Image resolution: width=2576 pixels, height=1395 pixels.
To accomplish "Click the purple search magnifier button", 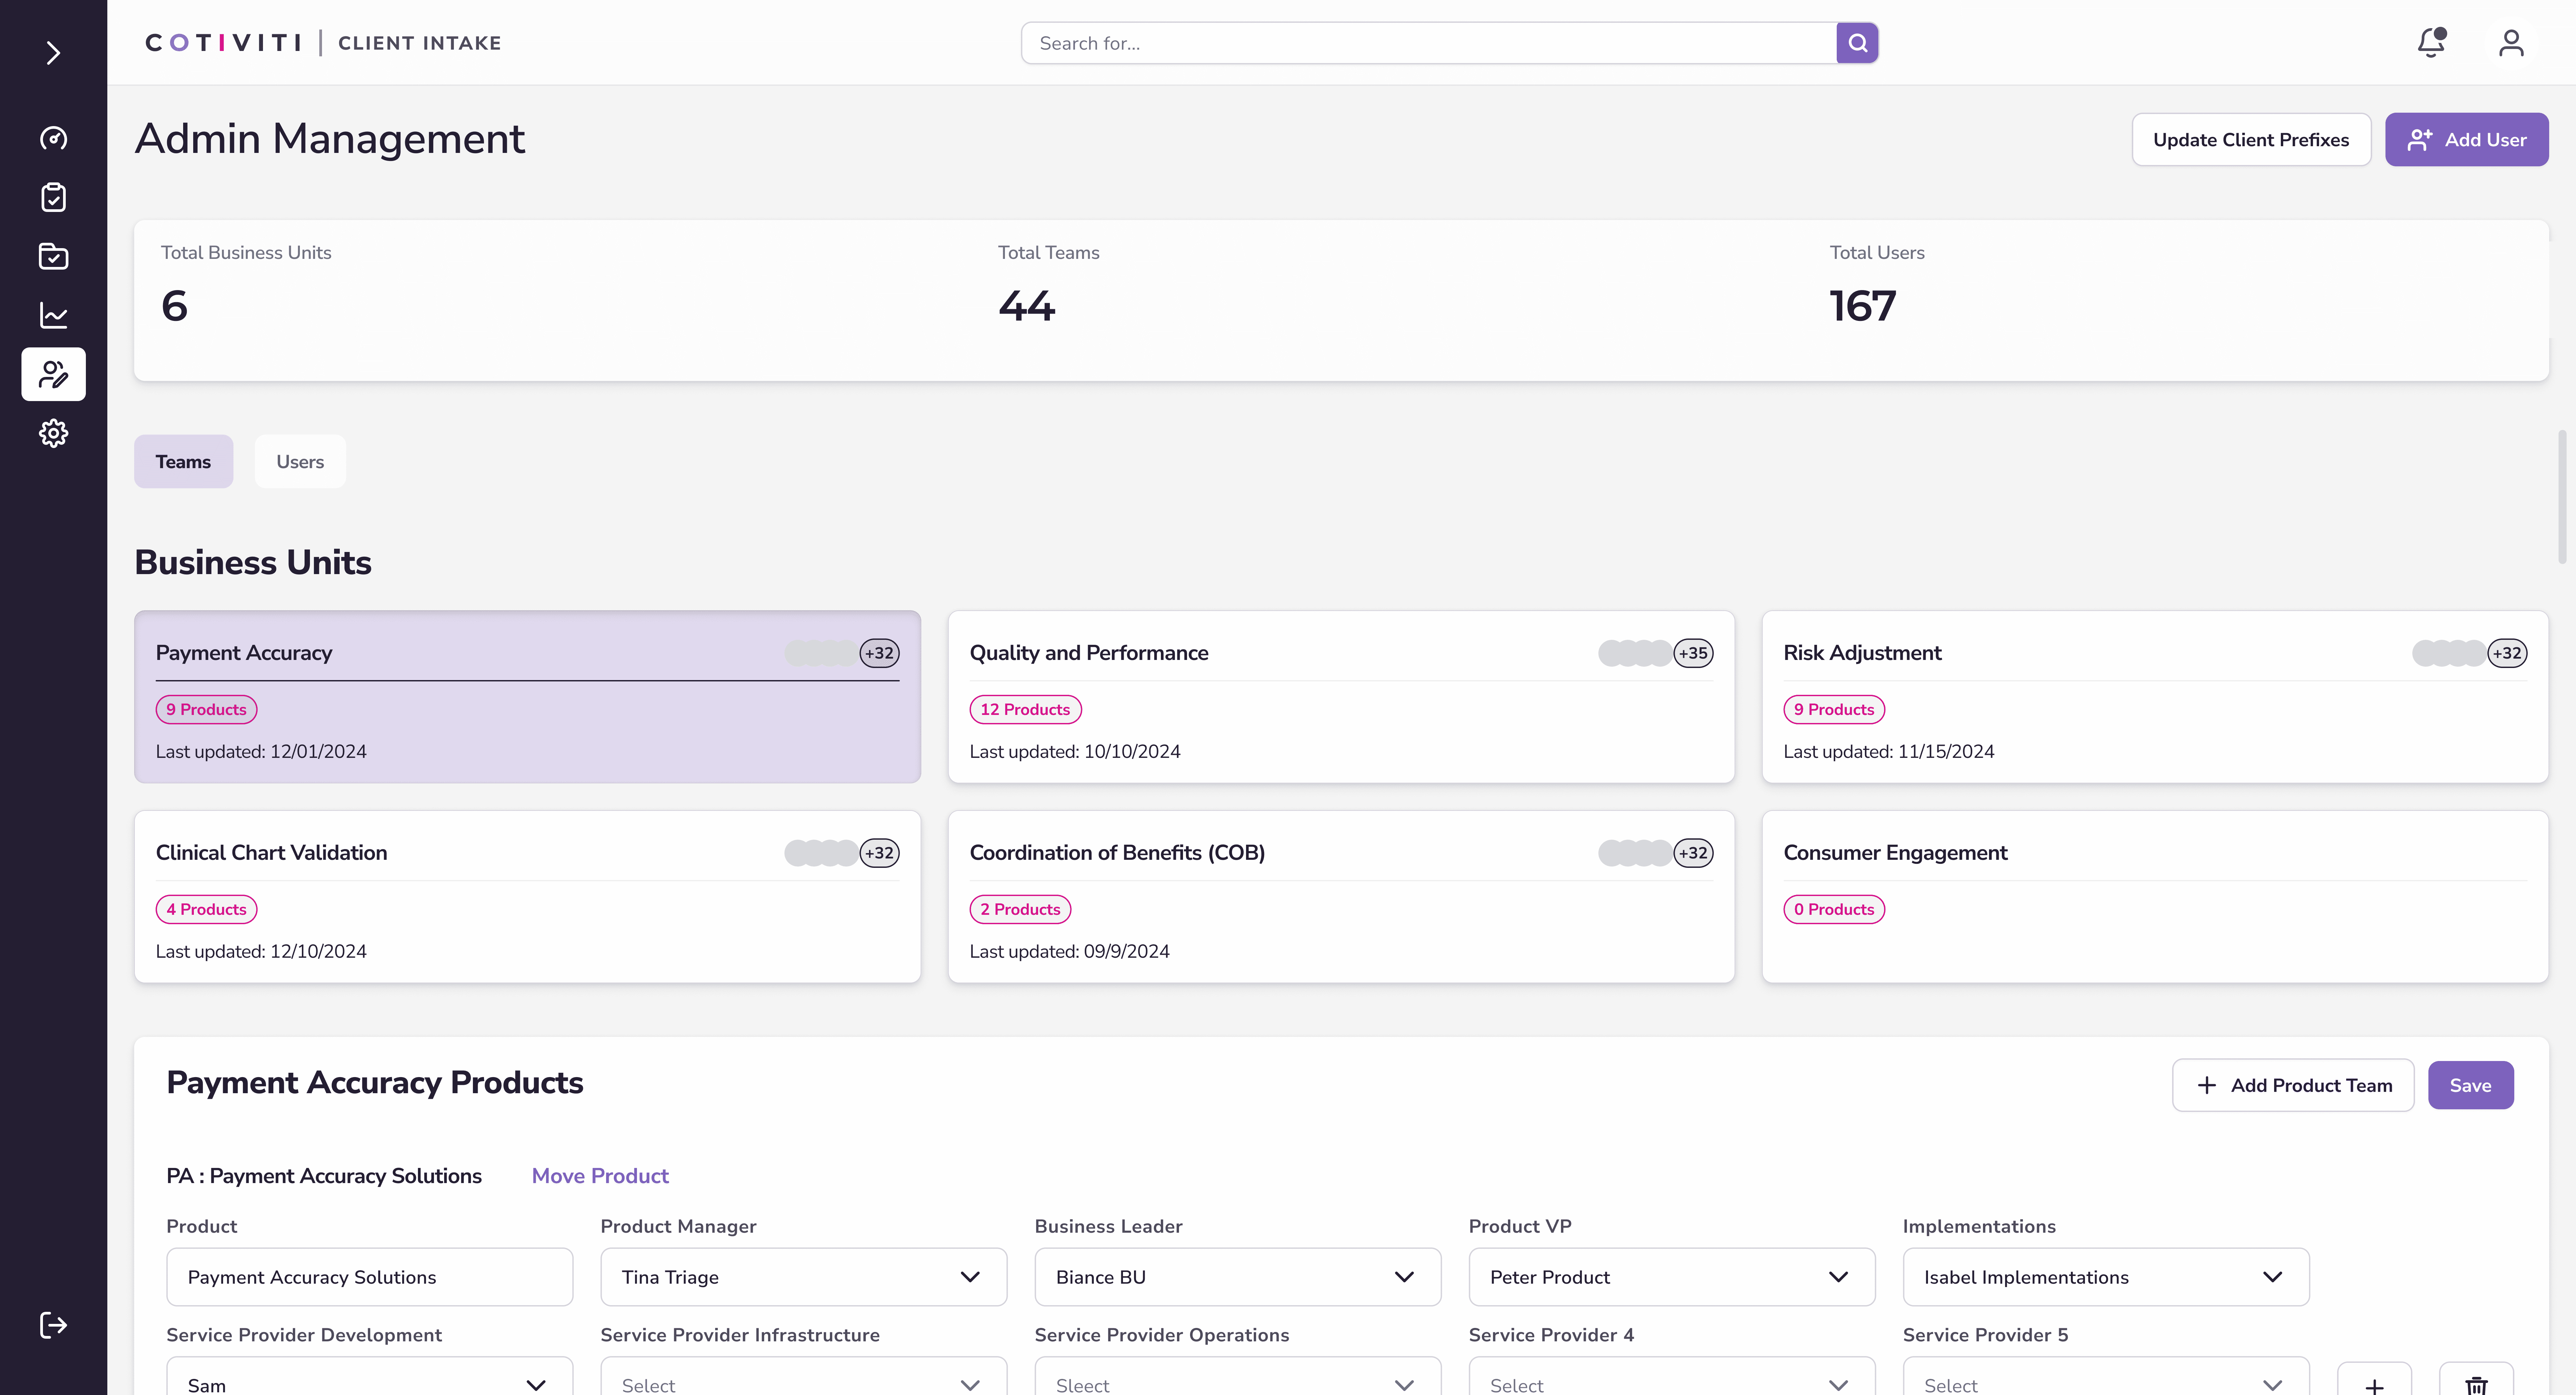I will pyautogui.click(x=1857, y=43).
